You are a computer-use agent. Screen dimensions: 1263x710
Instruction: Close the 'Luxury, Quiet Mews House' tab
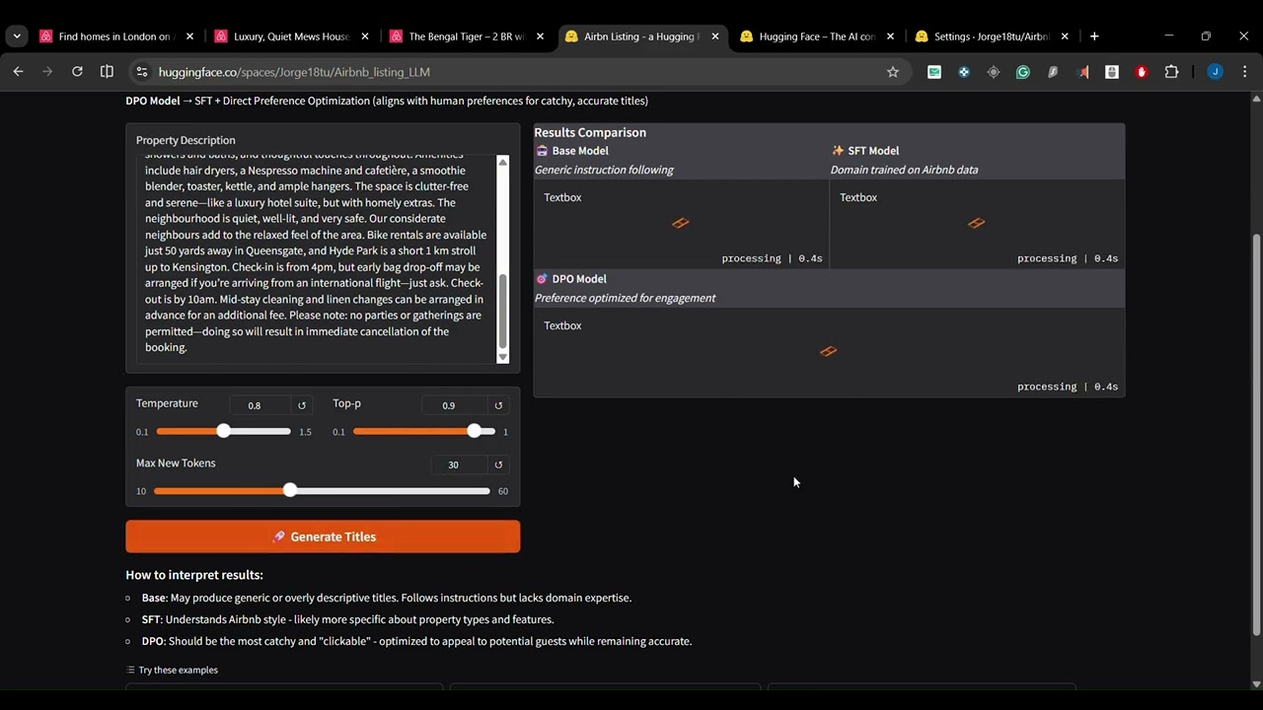pos(365,36)
